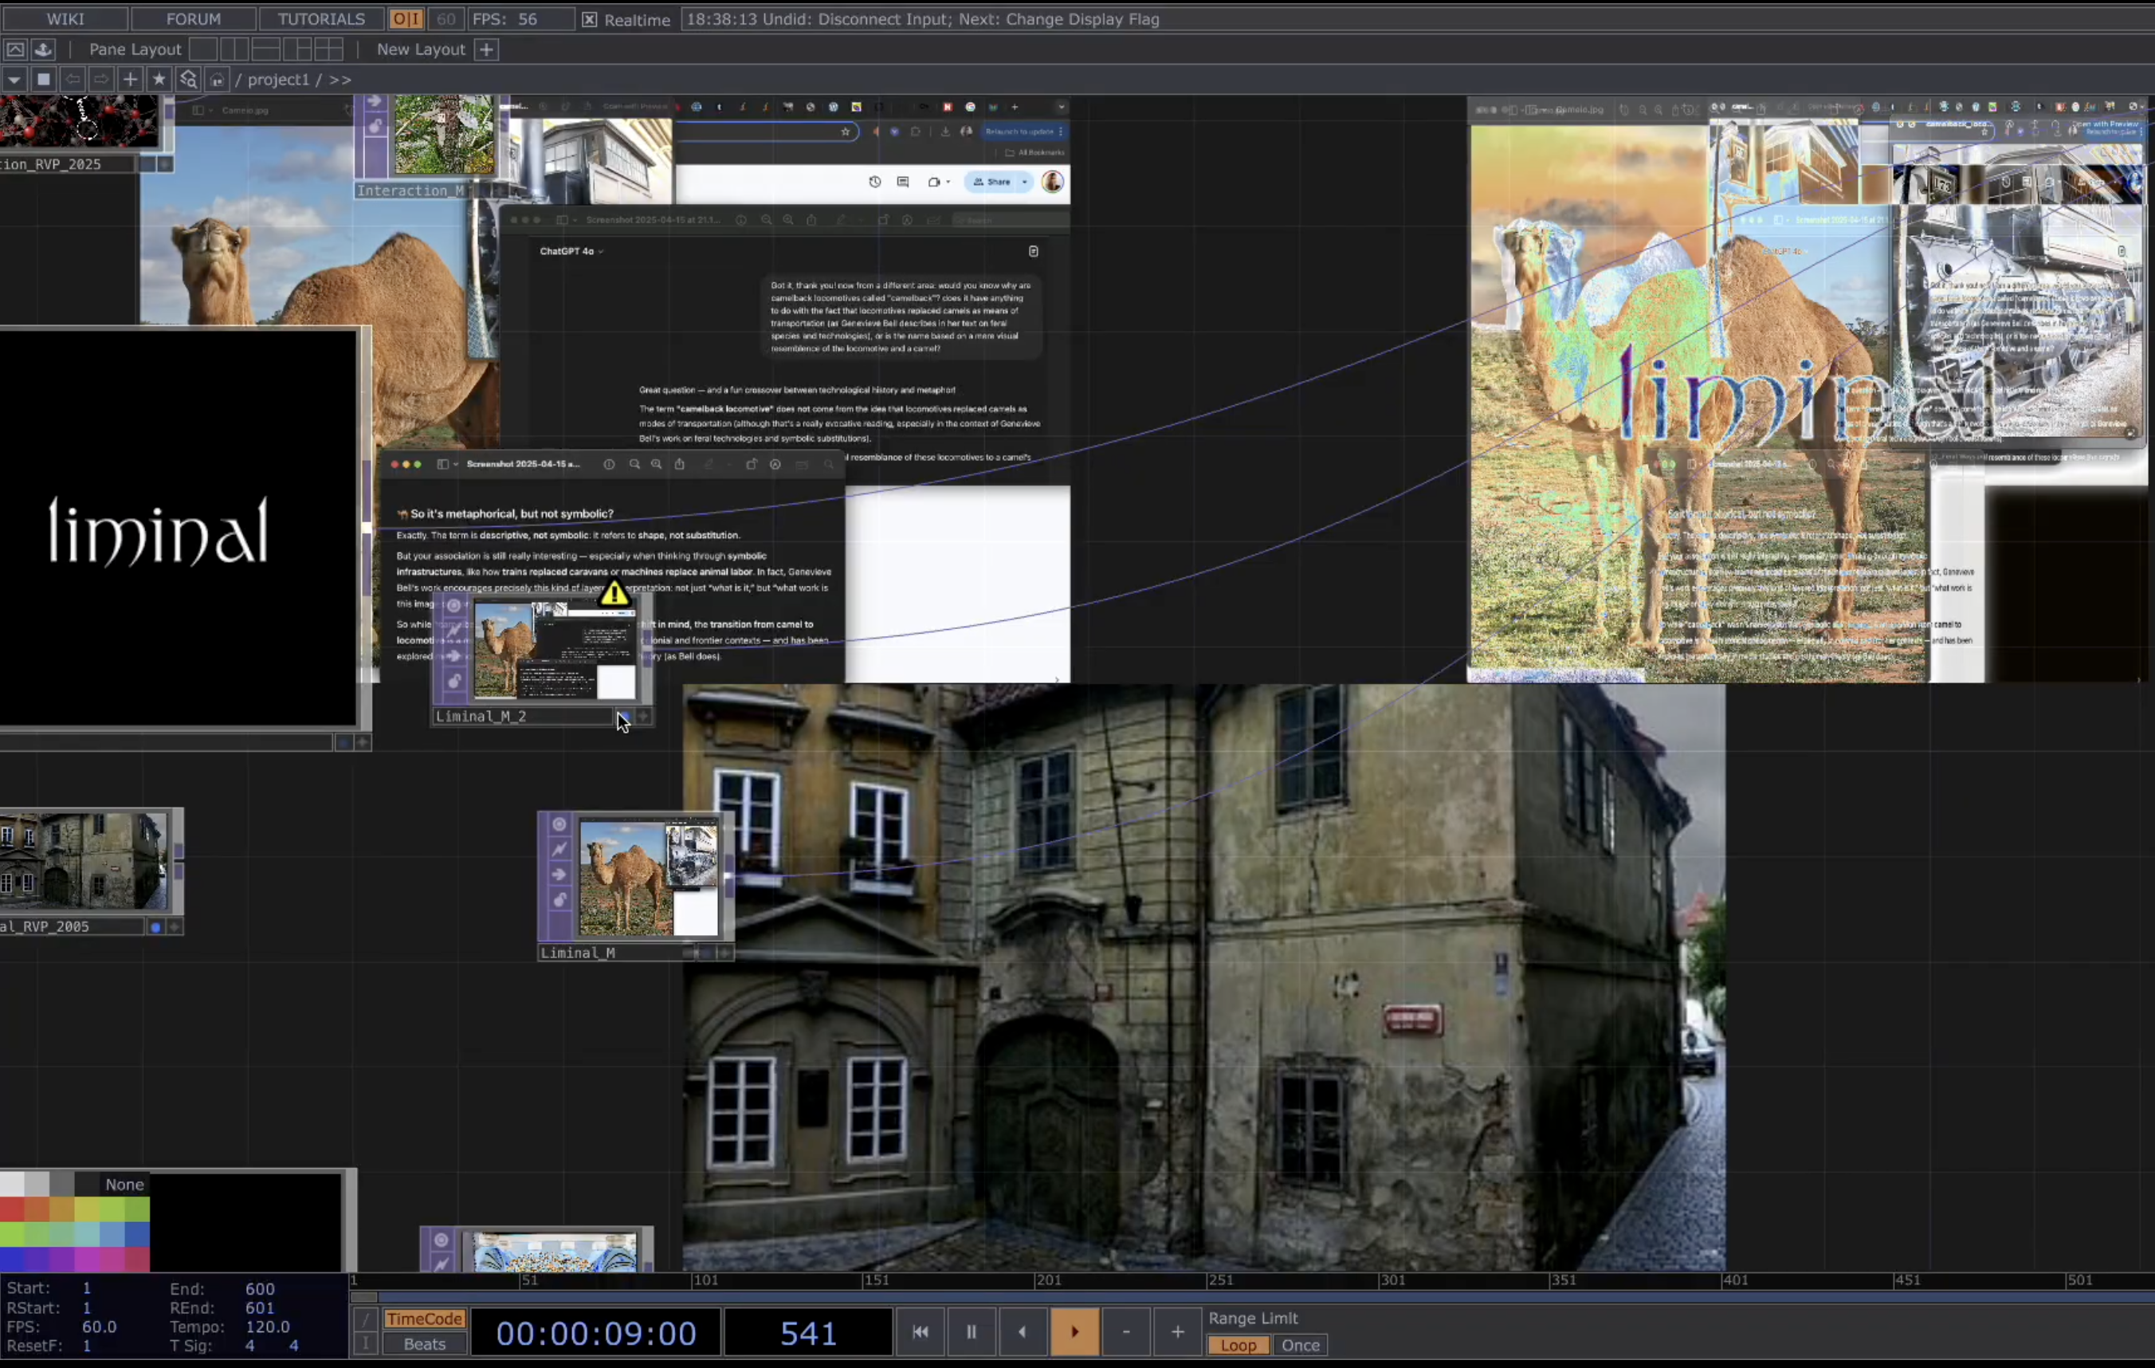Open pane type dropdown arrow at top-left

14,80
